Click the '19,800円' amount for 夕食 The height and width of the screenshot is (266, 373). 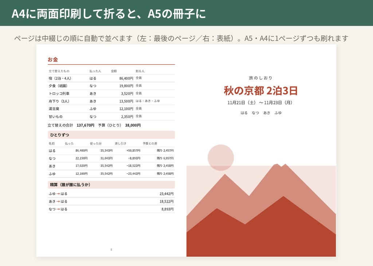pos(126,86)
